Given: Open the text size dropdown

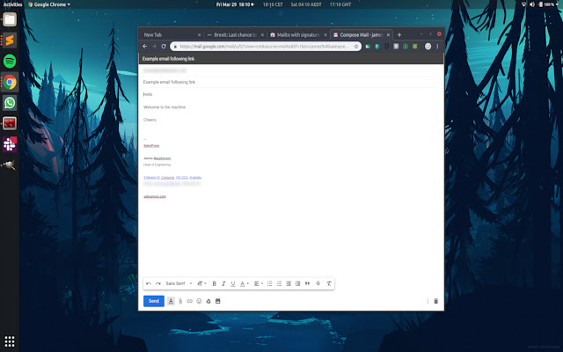Looking at the screenshot, I should pos(201,283).
